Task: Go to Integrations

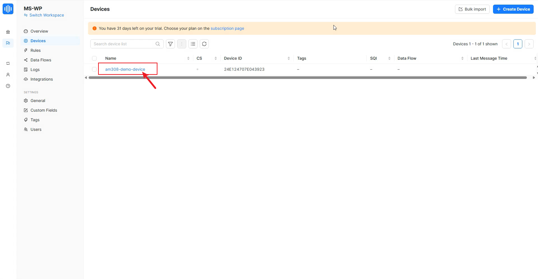Action: (x=50, y=79)
